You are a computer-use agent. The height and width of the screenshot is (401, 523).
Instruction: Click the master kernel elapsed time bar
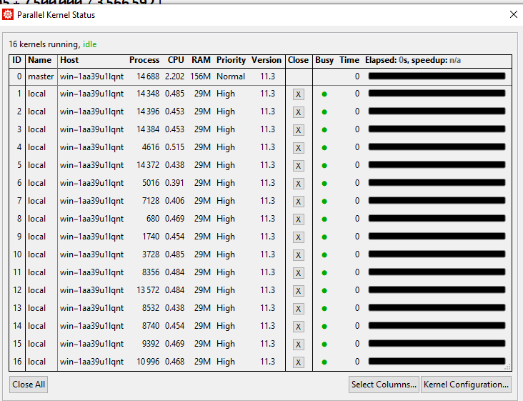(x=437, y=76)
